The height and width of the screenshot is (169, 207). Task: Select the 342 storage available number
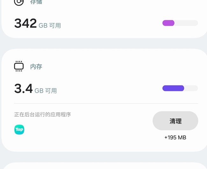[x=25, y=24]
